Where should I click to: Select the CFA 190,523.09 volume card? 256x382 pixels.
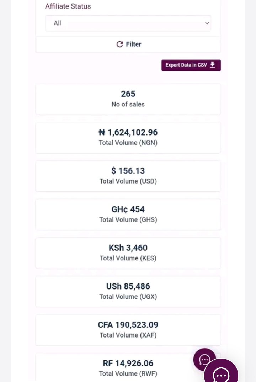128,329
